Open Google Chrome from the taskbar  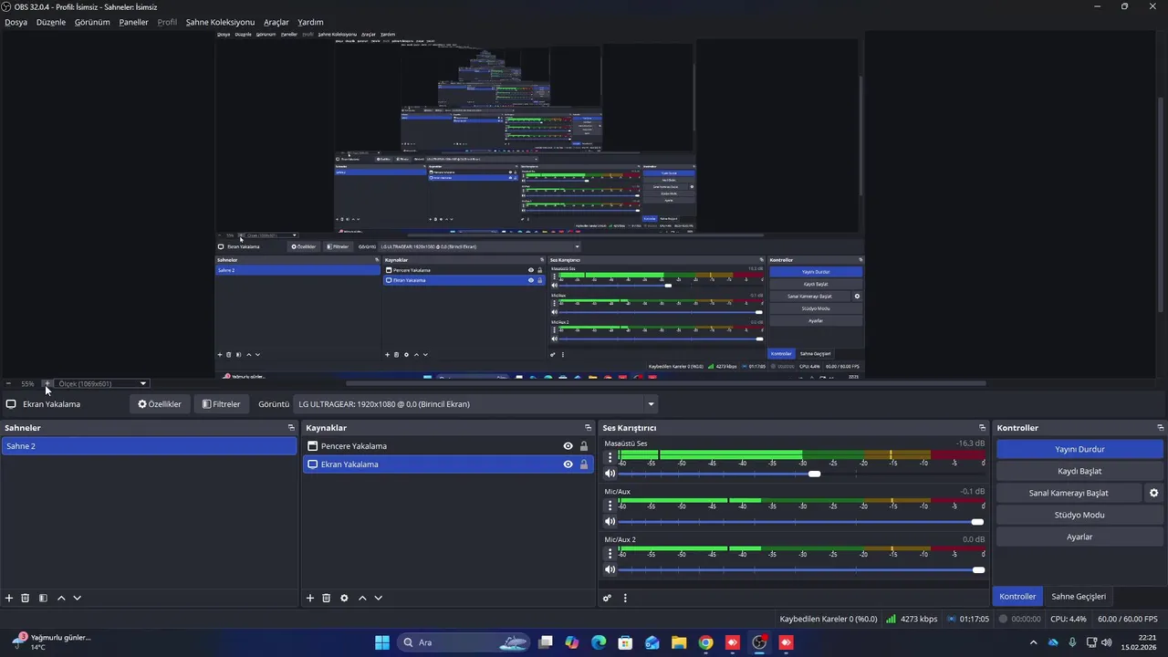point(705,642)
